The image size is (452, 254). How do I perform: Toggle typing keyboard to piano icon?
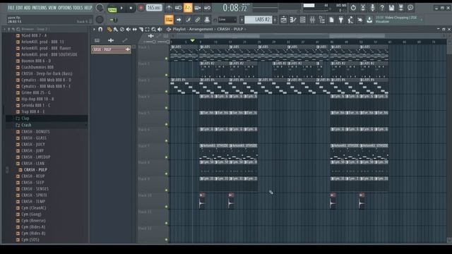point(169,20)
